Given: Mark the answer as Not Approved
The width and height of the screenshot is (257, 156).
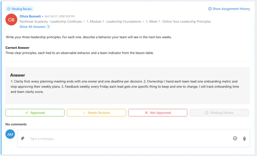Looking at the screenshot, I should [158, 113].
